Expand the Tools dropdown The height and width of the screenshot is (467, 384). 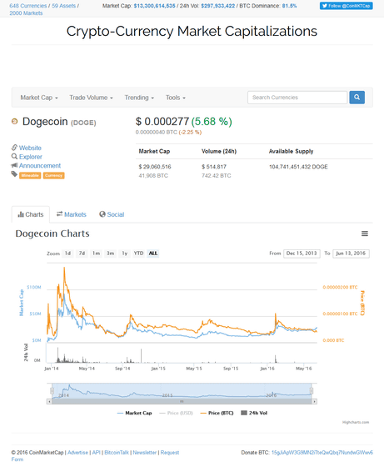click(x=176, y=98)
